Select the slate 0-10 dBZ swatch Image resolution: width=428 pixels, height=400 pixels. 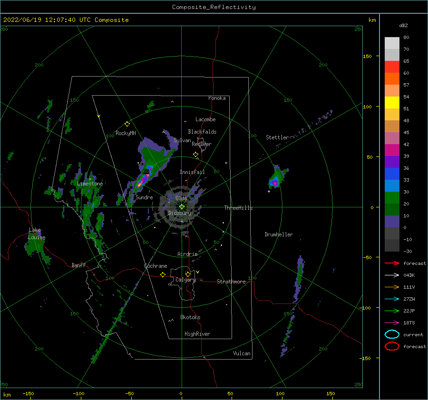392,222
